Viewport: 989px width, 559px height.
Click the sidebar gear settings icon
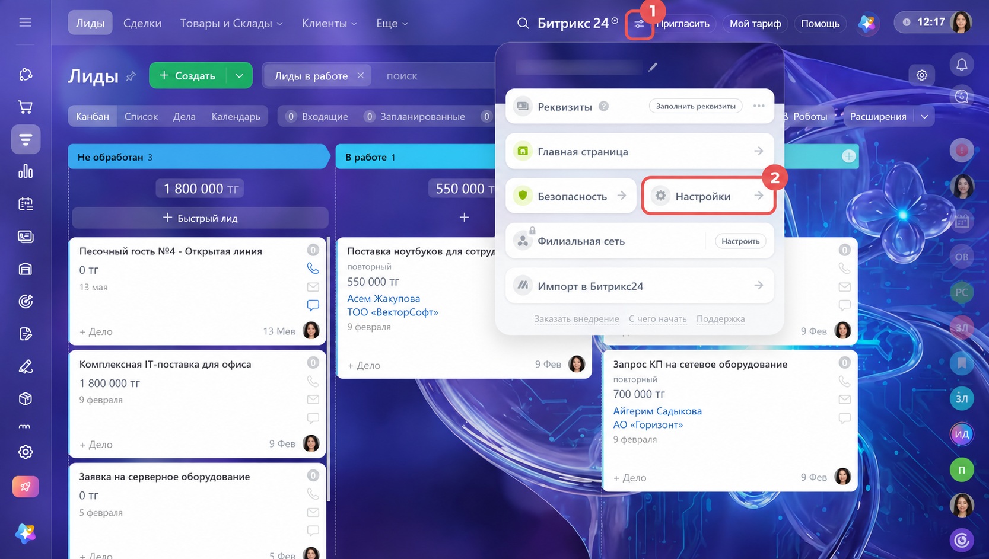pyautogui.click(x=25, y=452)
